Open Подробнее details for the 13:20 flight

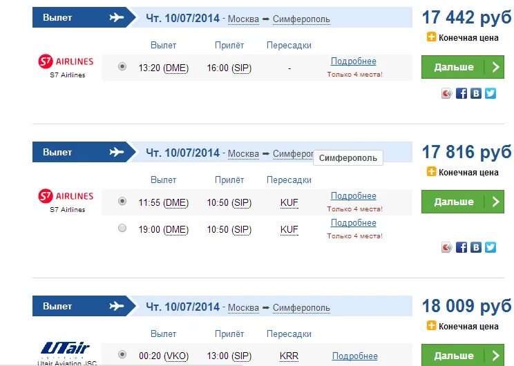pos(353,61)
